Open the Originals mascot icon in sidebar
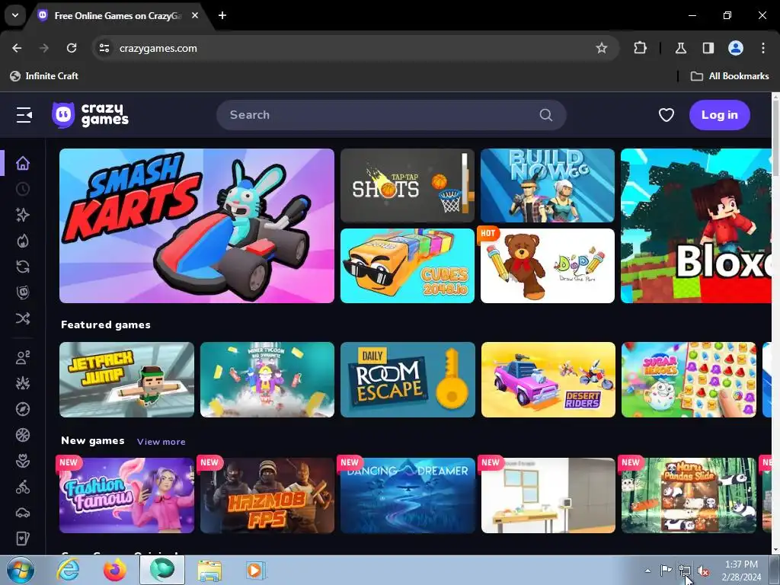 [x=22, y=292]
